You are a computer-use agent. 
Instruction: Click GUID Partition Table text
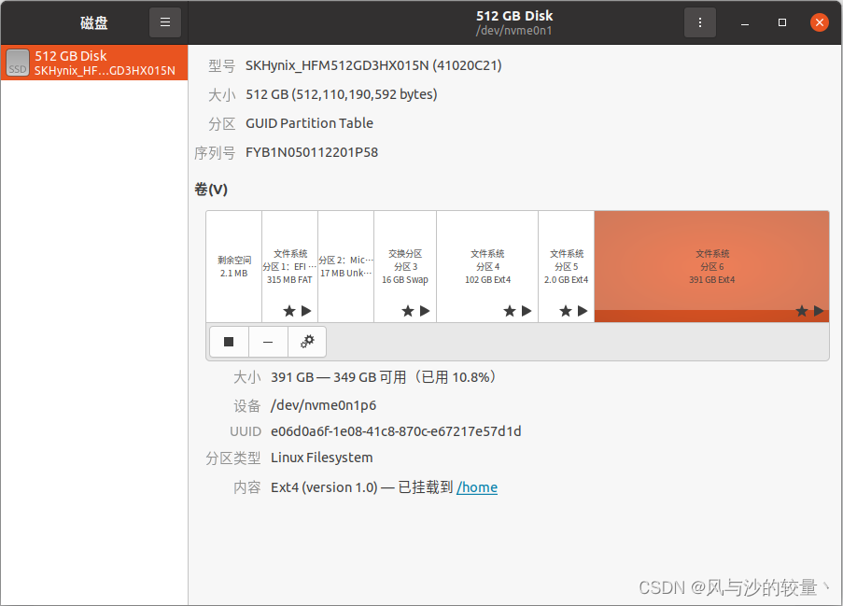pyautogui.click(x=309, y=123)
